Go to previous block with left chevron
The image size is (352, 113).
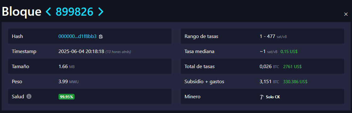[x=48, y=12]
